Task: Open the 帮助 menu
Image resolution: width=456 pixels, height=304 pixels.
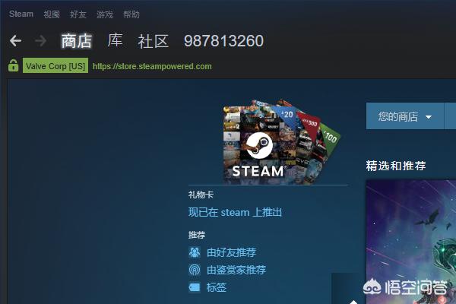Action: coord(131,14)
